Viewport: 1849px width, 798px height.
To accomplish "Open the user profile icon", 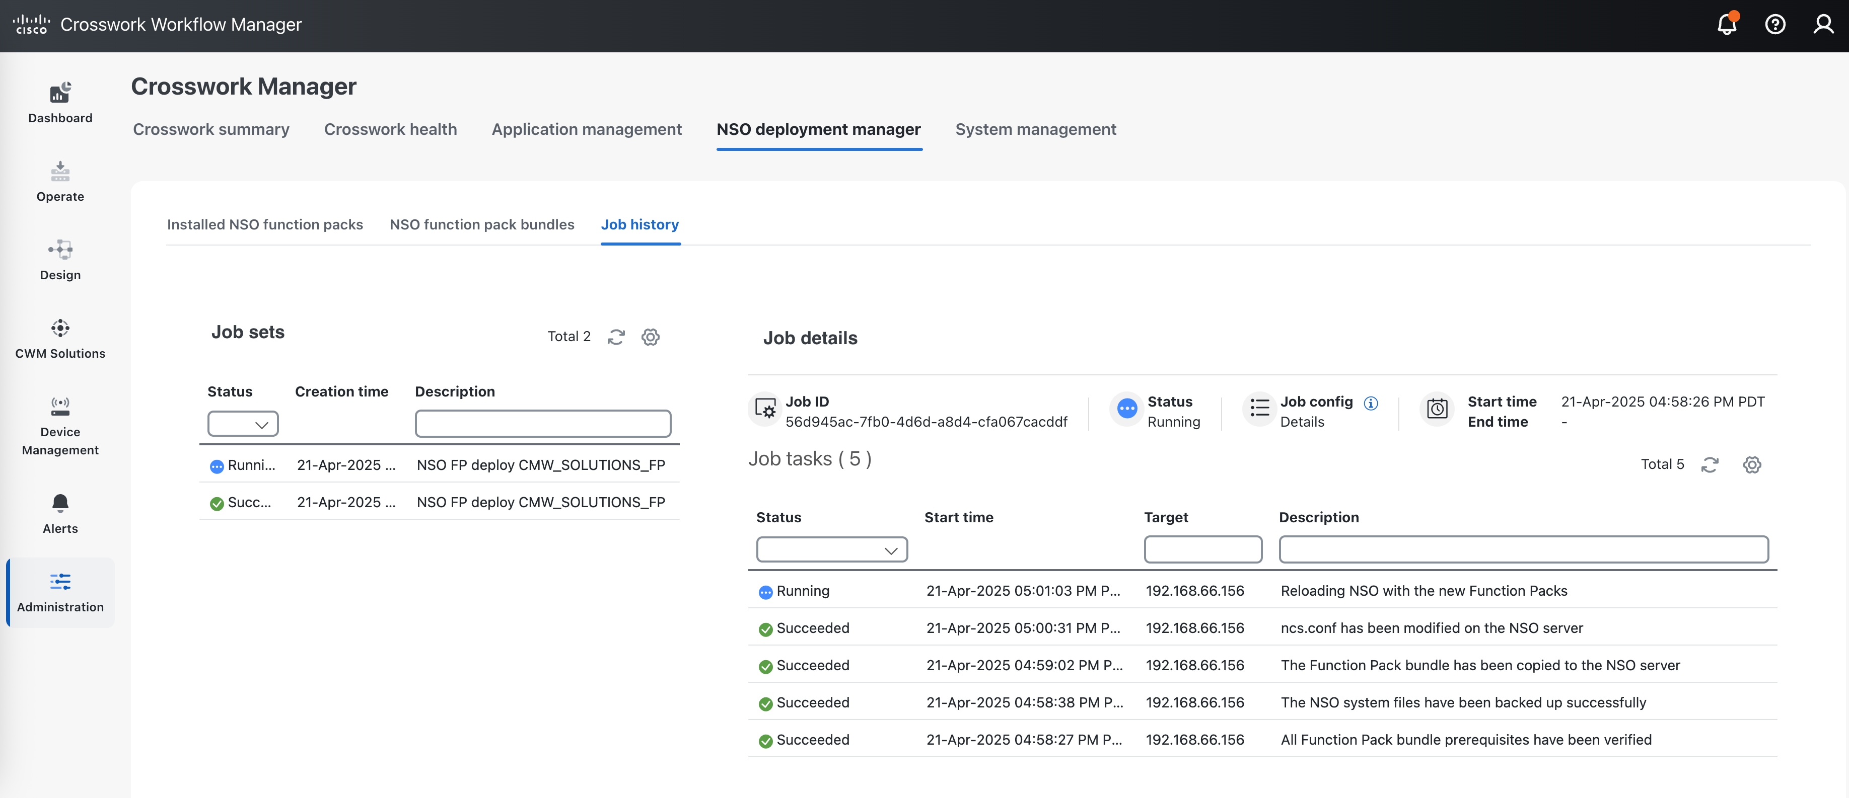I will coord(1823,24).
